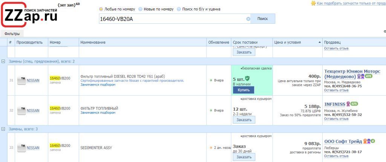Click the NISSAN trademark icon in row 32
386x162 pixels.
pyautogui.click(x=21, y=110)
